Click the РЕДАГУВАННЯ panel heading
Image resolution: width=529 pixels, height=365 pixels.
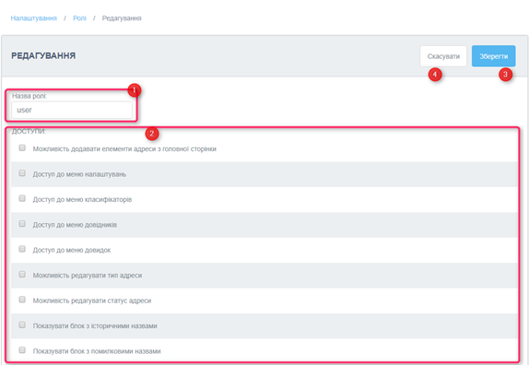click(43, 56)
